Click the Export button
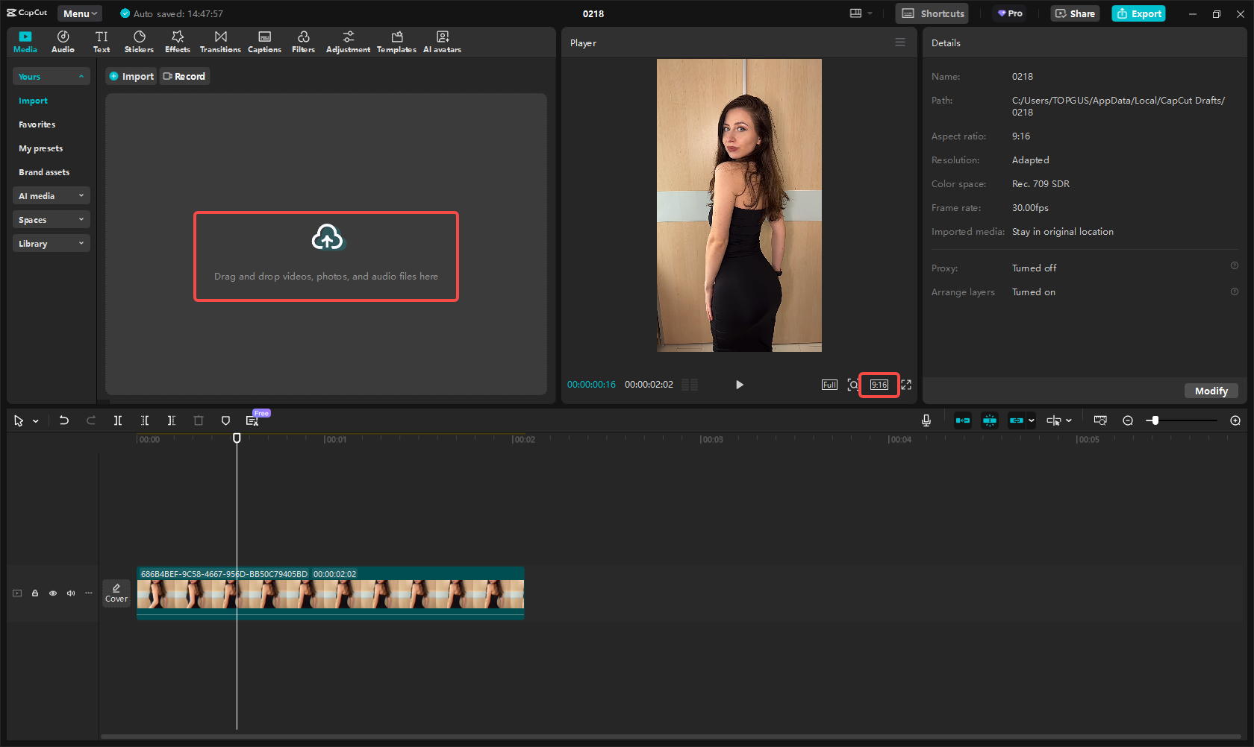This screenshot has width=1254, height=747. [x=1138, y=13]
